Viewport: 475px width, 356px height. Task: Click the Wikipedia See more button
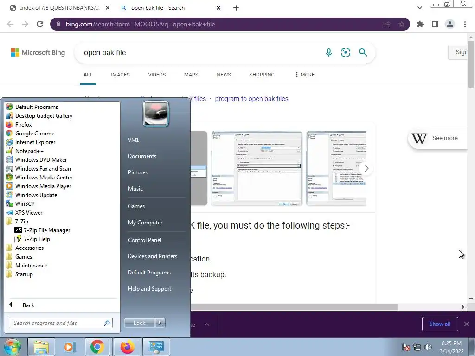(x=438, y=138)
